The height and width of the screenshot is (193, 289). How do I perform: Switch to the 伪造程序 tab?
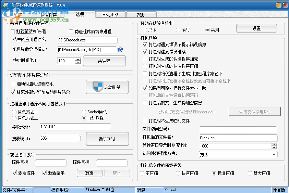point(48,15)
